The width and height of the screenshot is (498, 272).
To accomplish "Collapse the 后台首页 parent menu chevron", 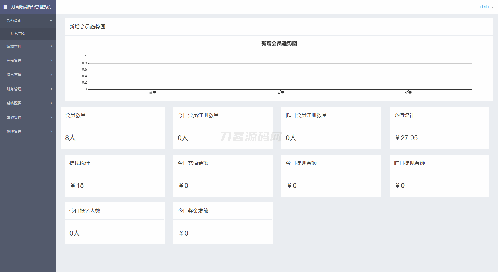I will point(51,21).
